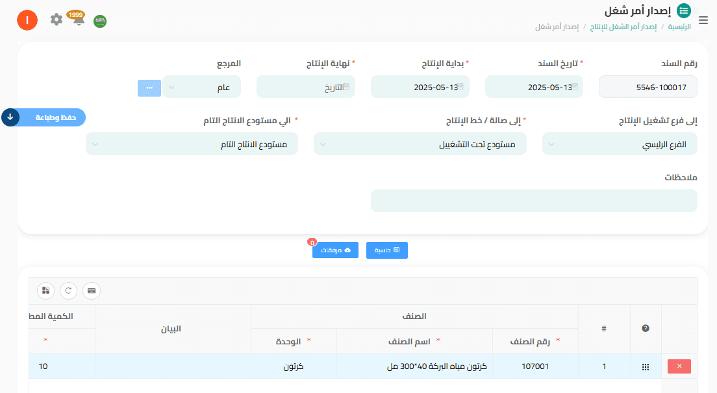Open the الفرع الرئيسي branch dropdown

coord(620,144)
